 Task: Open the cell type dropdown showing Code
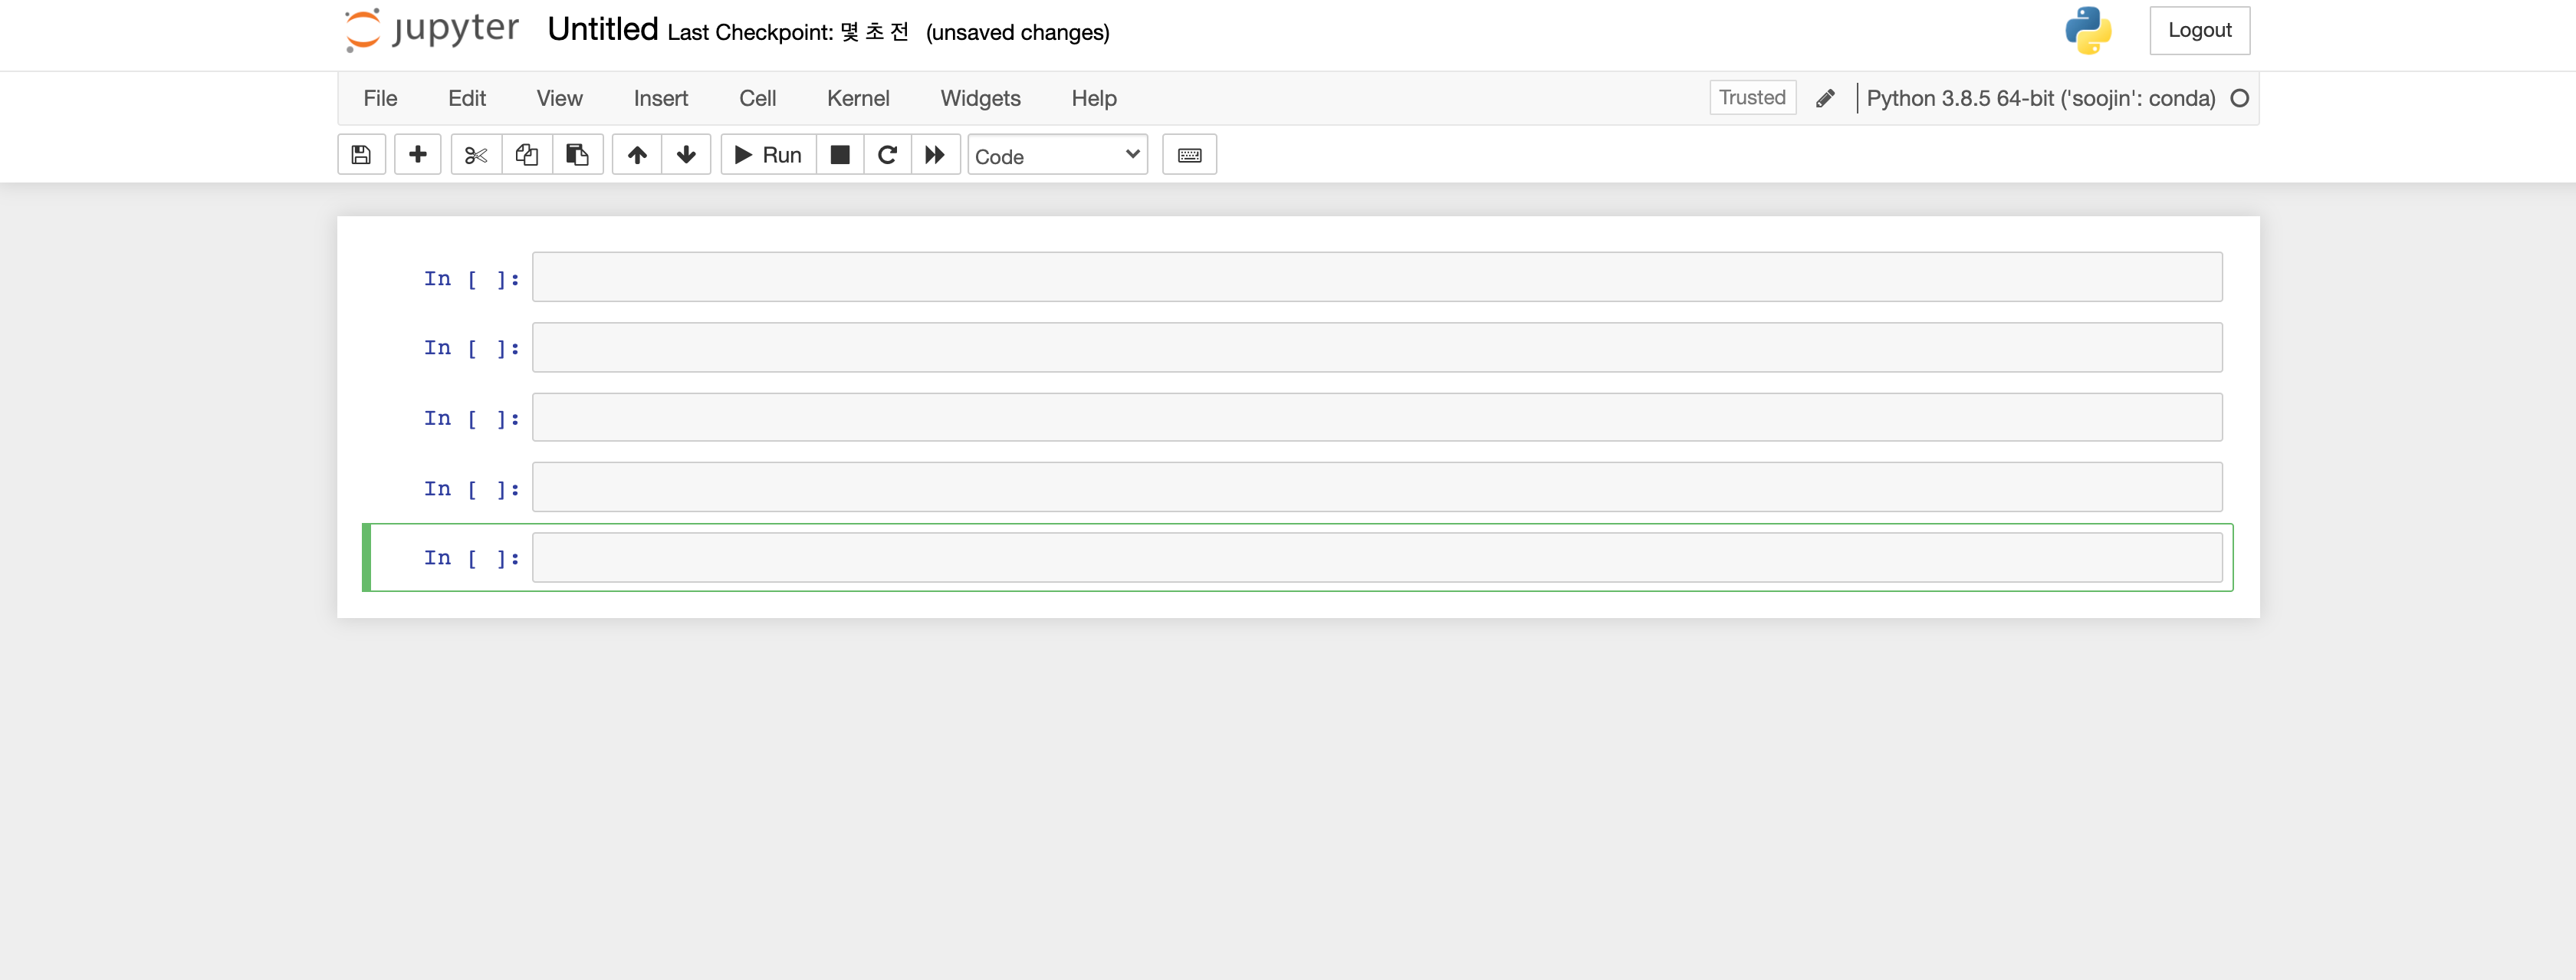1057,155
